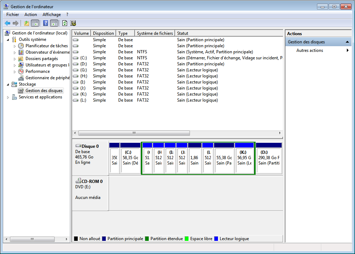Collapse the Gestion des disques actions section
The width and height of the screenshot is (355, 254).
(x=348, y=42)
